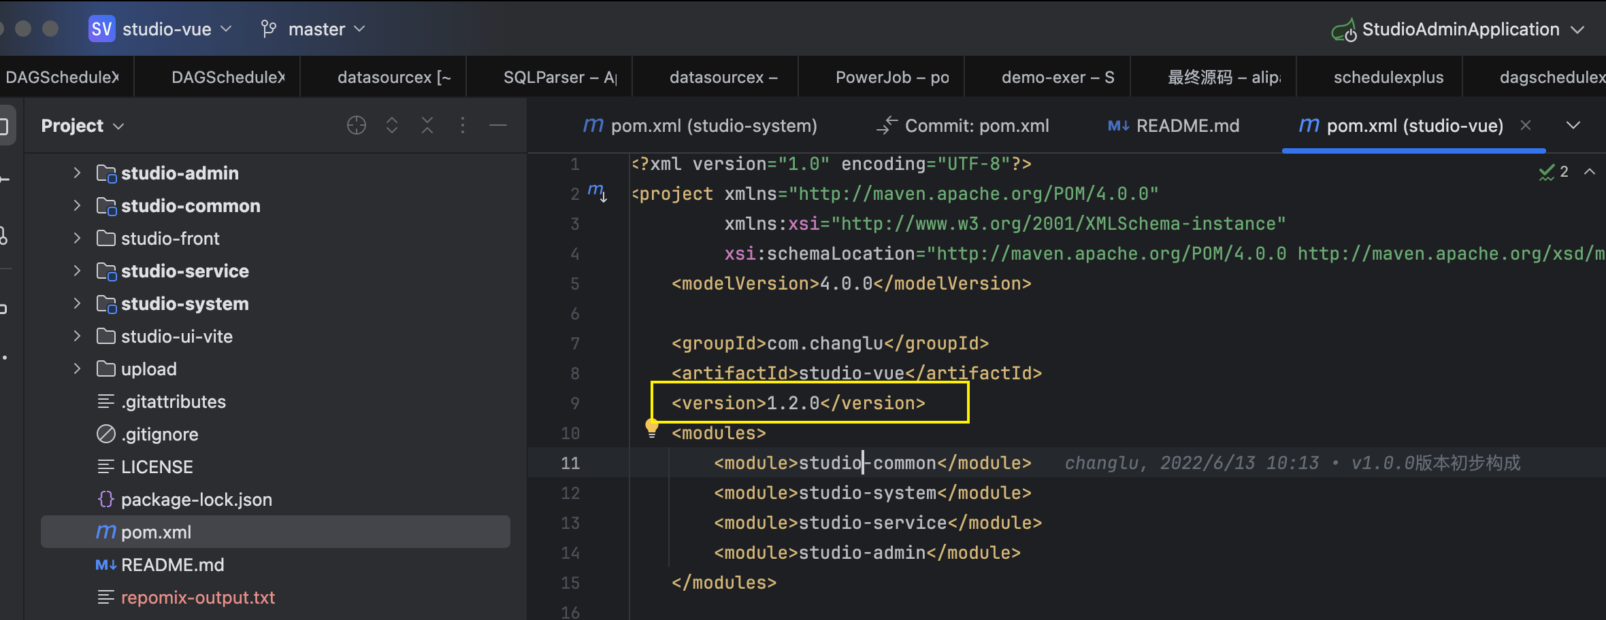Open the StudioAdminApplication run configuration dropdown
The width and height of the screenshot is (1606, 620).
(x=1577, y=30)
